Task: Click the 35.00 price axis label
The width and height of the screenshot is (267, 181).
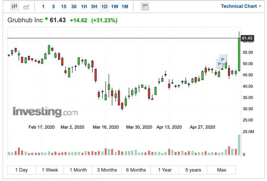Action: [x=248, y=98]
